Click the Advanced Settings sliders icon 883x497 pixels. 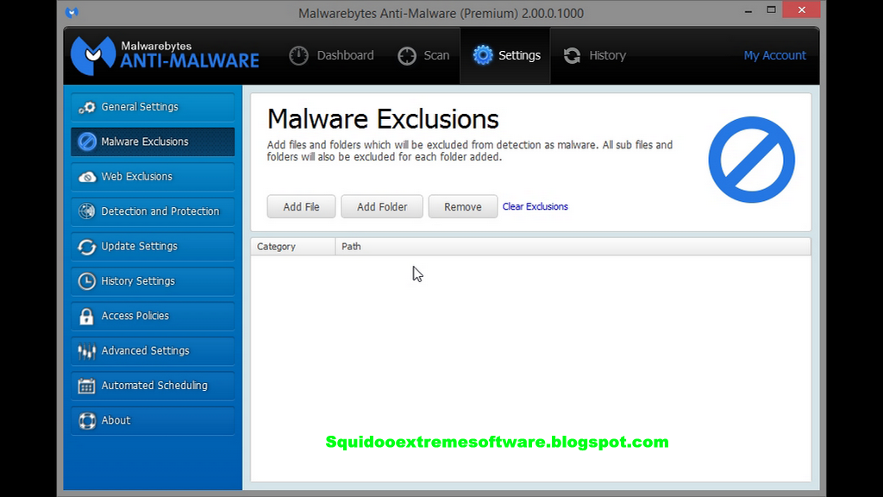point(87,351)
